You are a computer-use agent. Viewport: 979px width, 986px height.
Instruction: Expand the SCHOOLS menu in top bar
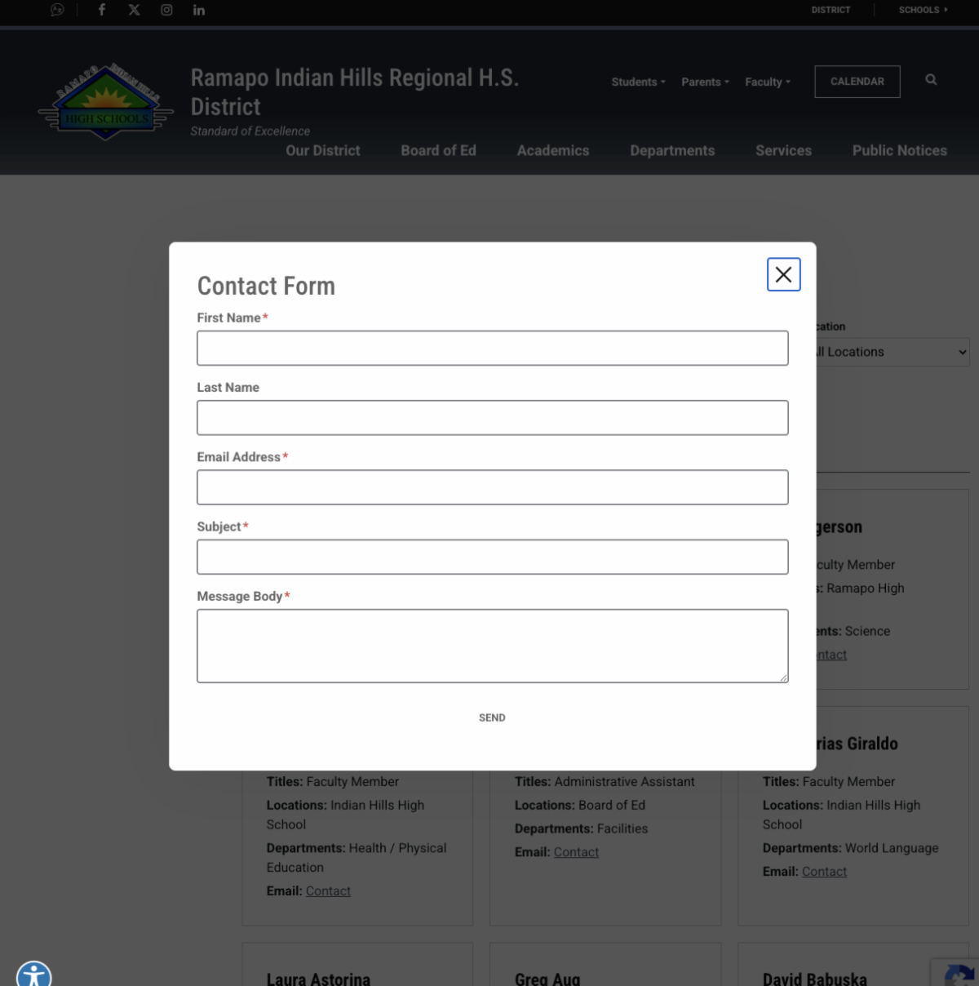click(x=923, y=10)
